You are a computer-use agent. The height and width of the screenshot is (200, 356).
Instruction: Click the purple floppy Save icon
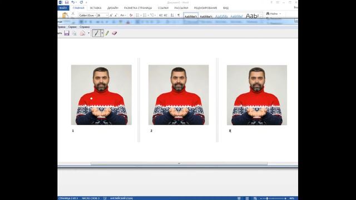(x=67, y=33)
